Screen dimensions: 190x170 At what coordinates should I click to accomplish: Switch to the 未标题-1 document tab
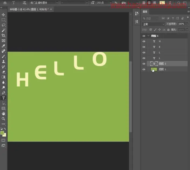(29, 9)
